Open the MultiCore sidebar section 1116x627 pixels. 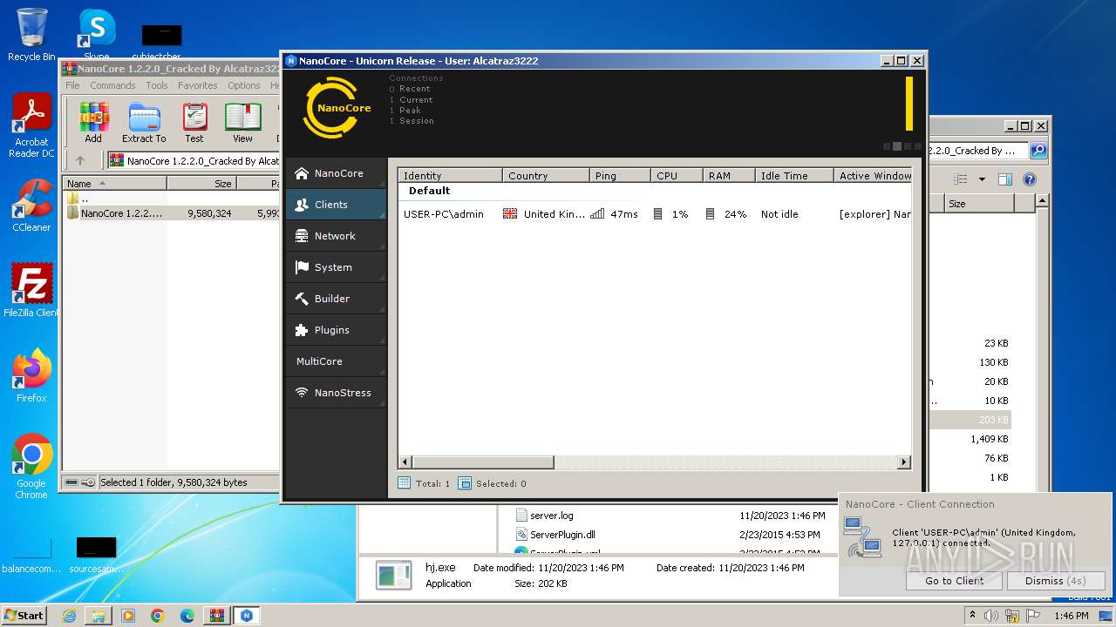tap(336, 361)
